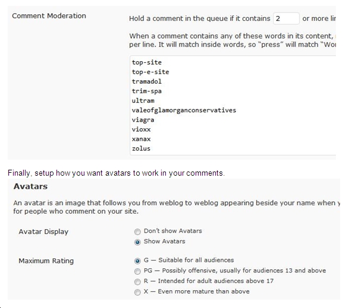
Task: Click the ultram entry in the word list
Action: pyautogui.click(x=143, y=100)
